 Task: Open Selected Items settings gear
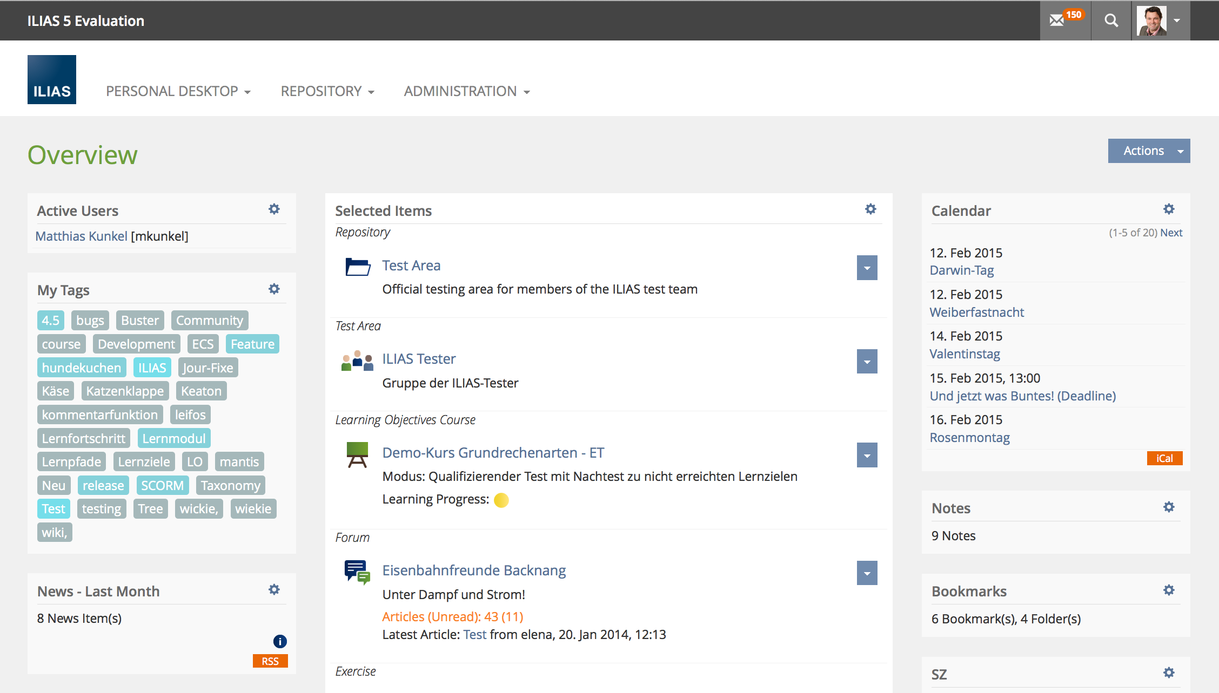[x=870, y=209]
